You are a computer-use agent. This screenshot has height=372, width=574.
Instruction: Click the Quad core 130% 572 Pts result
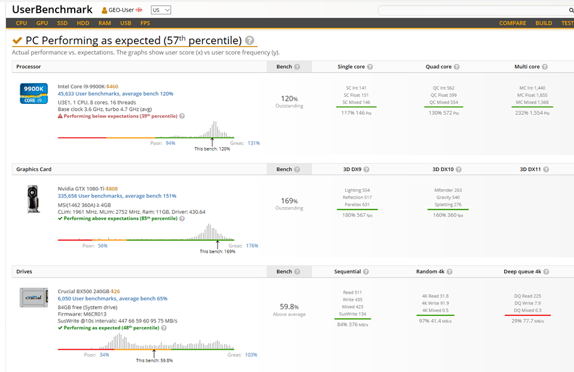pyautogui.click(x=444, y=113)
